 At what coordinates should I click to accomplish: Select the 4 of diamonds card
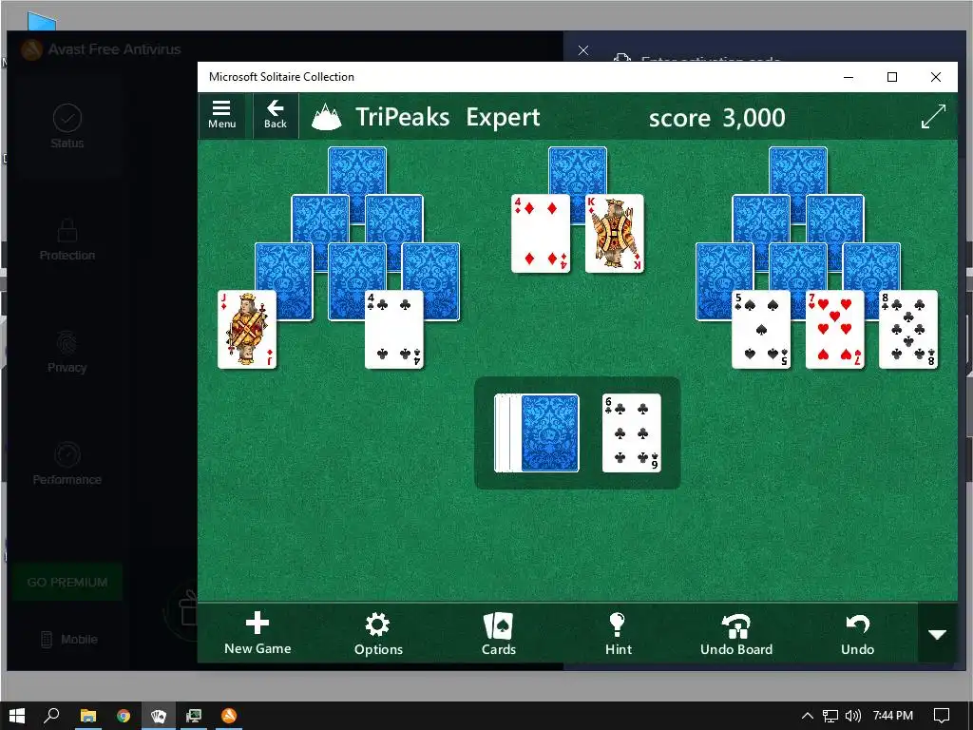[x=541, y=234]
